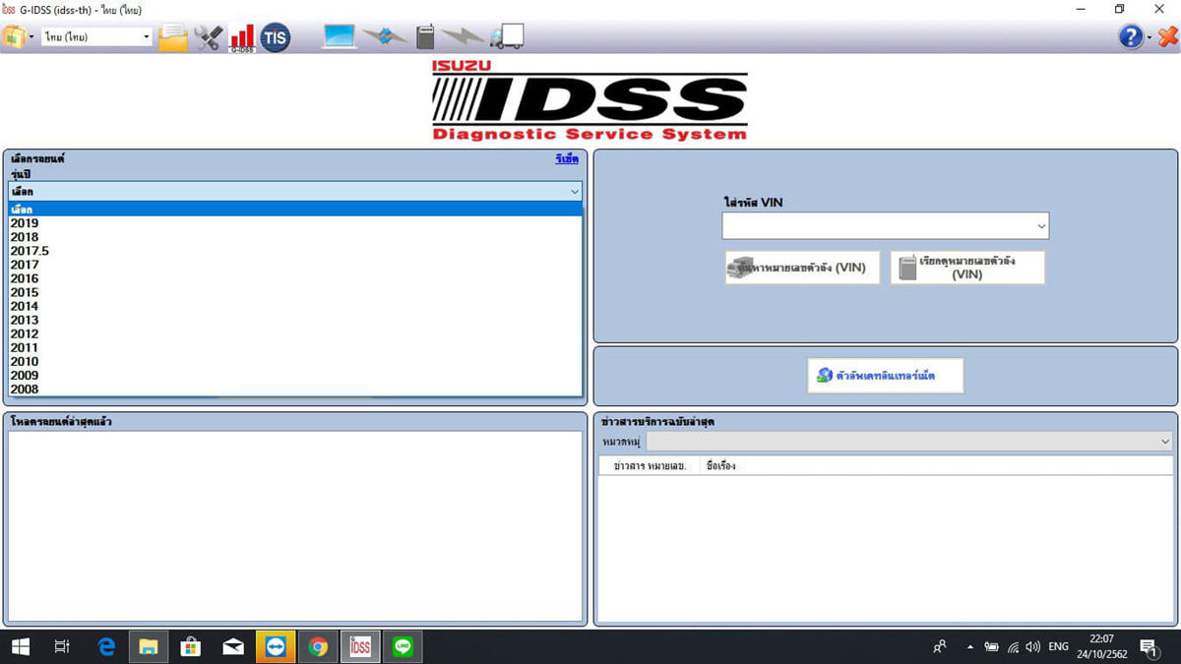1181x664 pixels.
Task: Open the package box icon at toolbar start
Action: click(14, 37)
